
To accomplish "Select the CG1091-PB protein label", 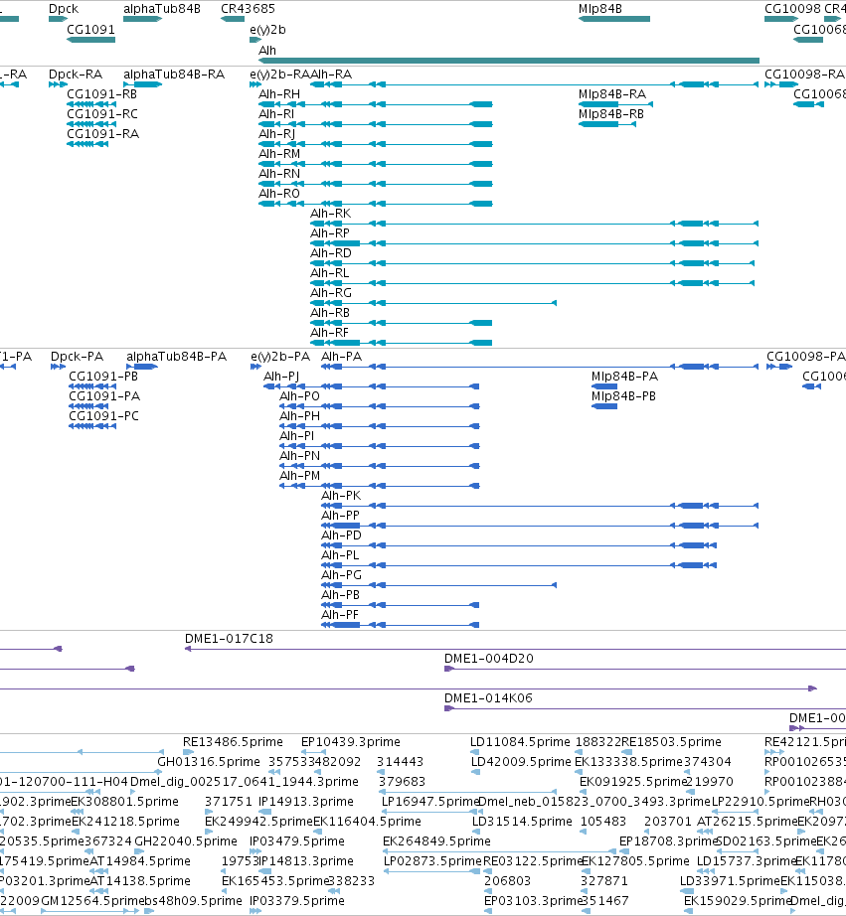I will click(103, 377).
